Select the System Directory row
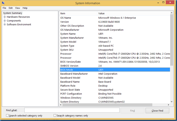Screen dimensions: 177x121 click(x=115, y=102)
